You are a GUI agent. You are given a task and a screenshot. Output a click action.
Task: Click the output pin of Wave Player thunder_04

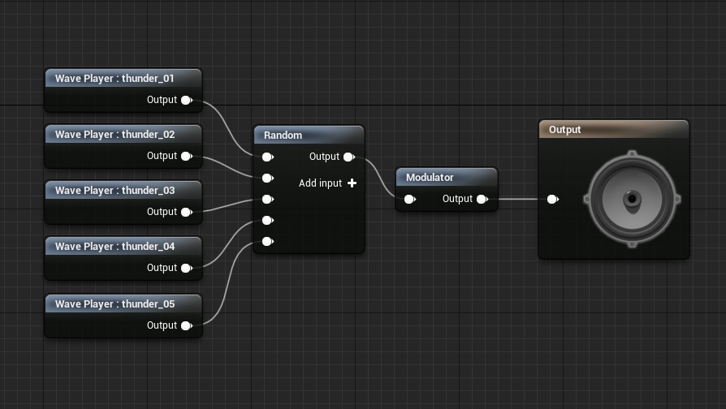(186, 268)
